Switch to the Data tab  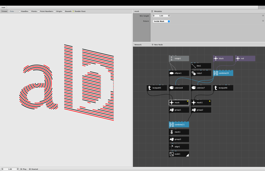click(12, 11)
